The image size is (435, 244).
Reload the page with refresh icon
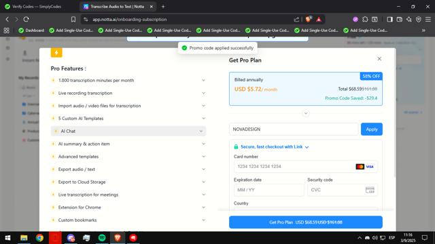coord(27,20)
